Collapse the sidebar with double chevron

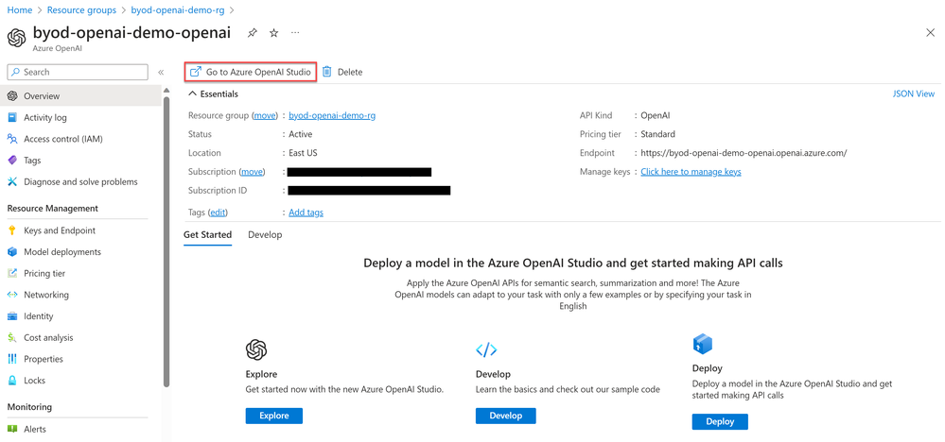(x=161, y=72)
